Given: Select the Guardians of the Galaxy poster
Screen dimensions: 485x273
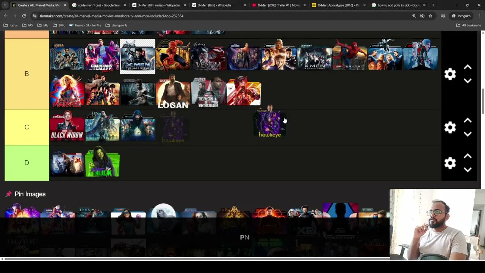Looking at the screenshot, I should pos(102,56).
